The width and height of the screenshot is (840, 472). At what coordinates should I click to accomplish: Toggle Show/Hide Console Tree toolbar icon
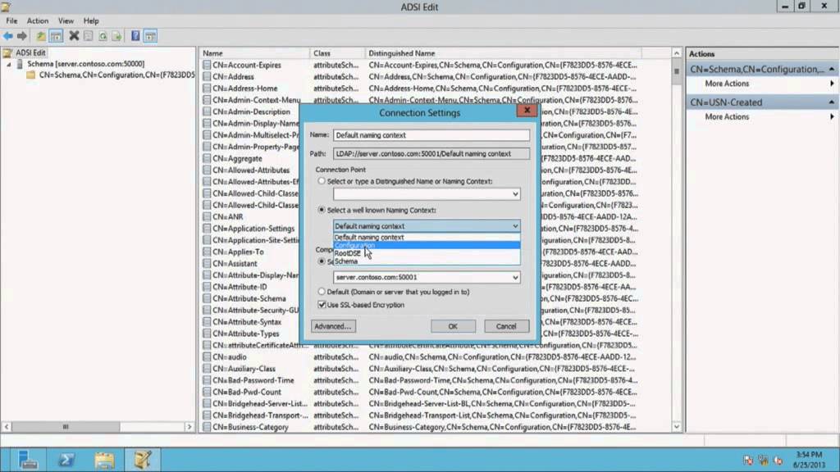(56, 36)
